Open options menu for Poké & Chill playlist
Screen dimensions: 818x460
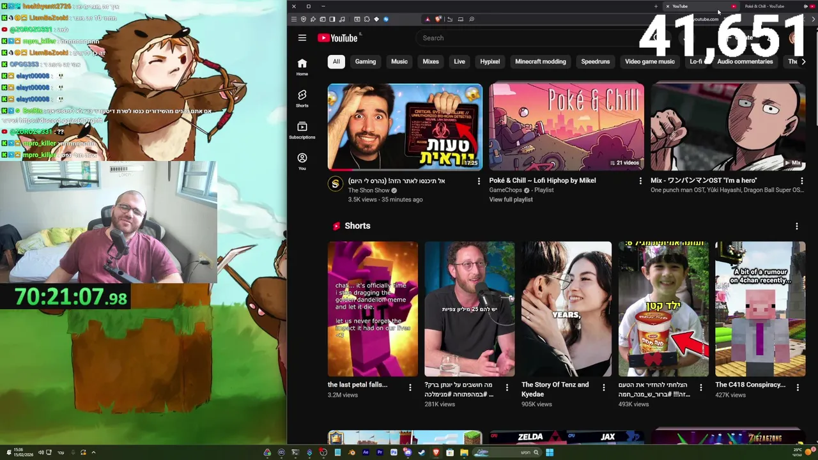(640, 181)
